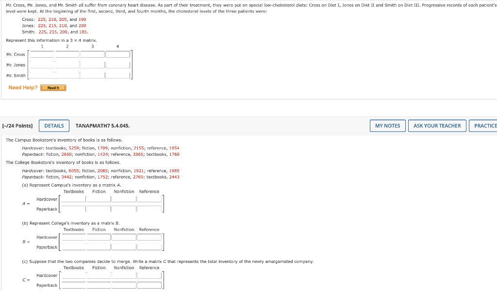Click the question code 'TANAPMATH7 5.4.045.'
Viewport: 497px width, 291px height.
pyautogui.click(x=102, y=126)
